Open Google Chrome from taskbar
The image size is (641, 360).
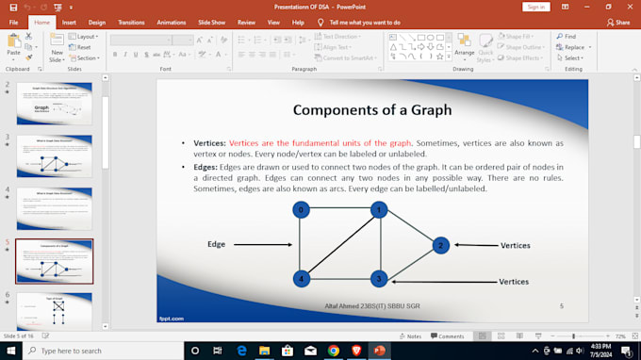click(x=334, y=351)
